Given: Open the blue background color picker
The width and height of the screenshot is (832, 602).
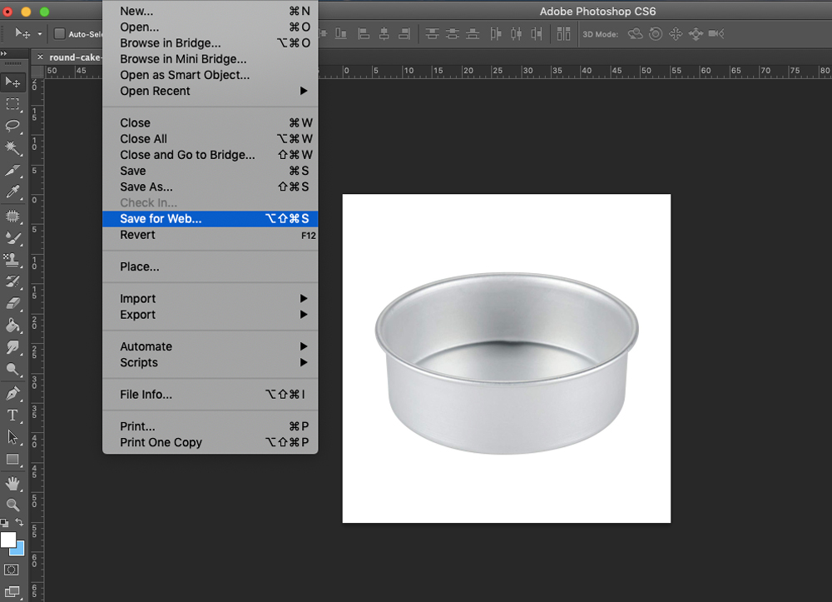Looking at the screenshot, I should click(20, 551).
